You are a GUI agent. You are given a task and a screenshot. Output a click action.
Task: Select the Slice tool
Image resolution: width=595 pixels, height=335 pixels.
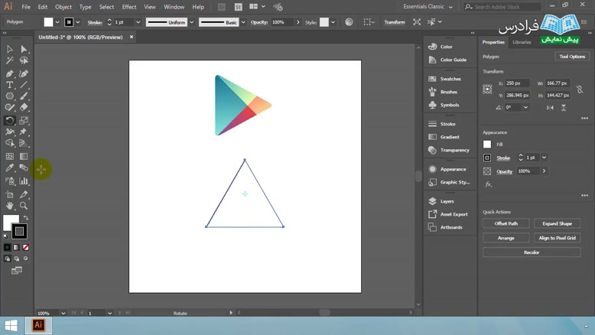[x=24, y=194]
